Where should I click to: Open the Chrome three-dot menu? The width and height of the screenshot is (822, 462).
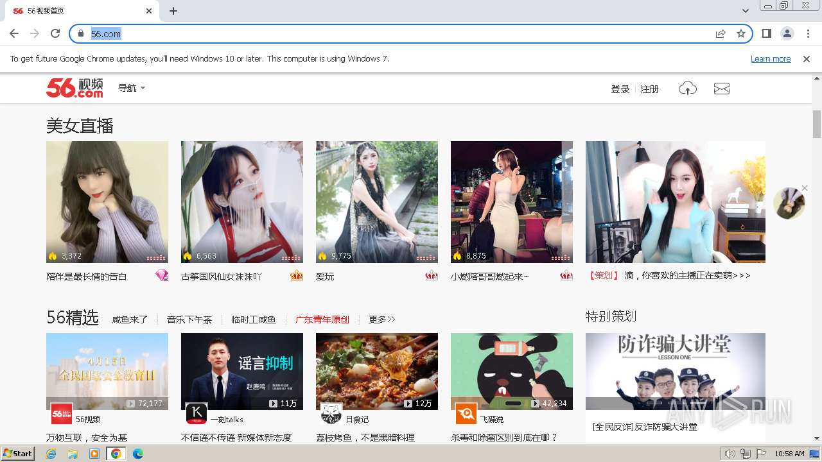[x=807, y=33]
